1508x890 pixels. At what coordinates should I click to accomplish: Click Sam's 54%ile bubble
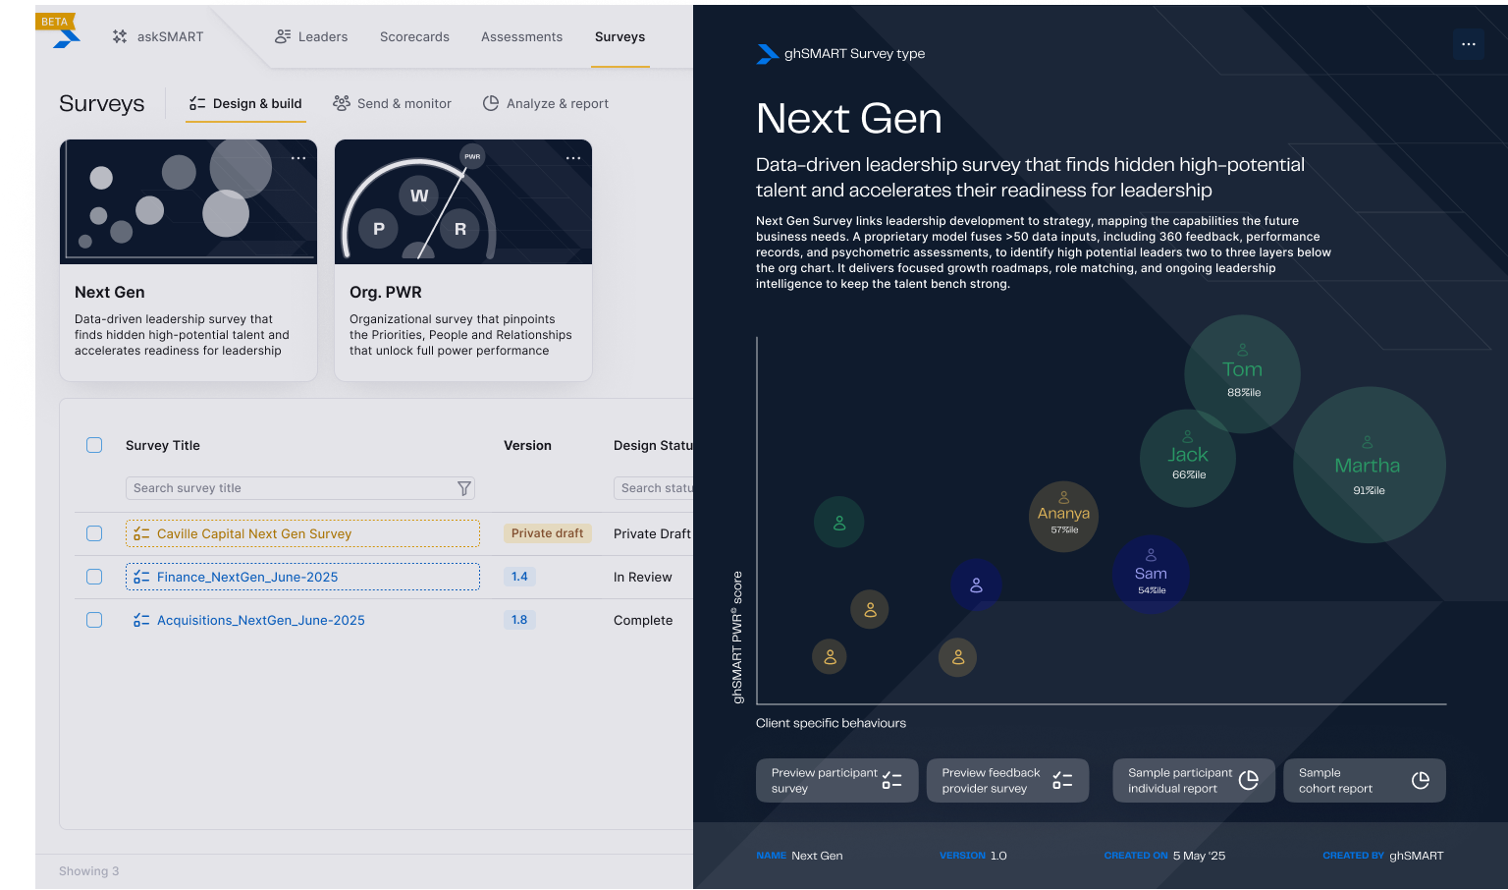click(x=1152, y=575)
